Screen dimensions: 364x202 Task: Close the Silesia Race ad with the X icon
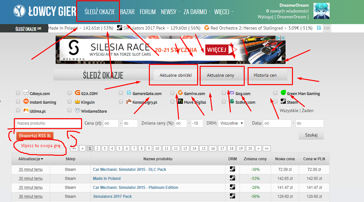click(x=283, y=38)
